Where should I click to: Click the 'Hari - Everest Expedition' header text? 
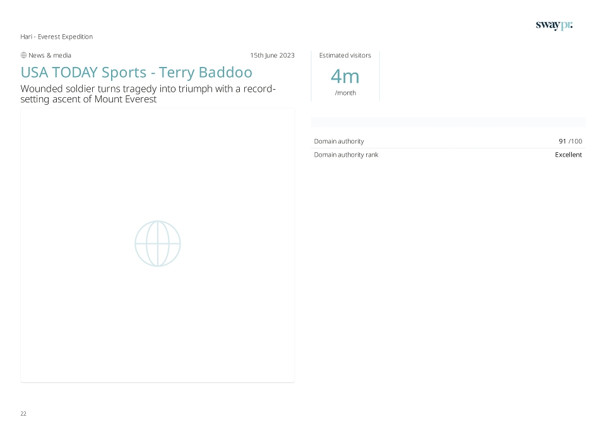pos(56,37)
